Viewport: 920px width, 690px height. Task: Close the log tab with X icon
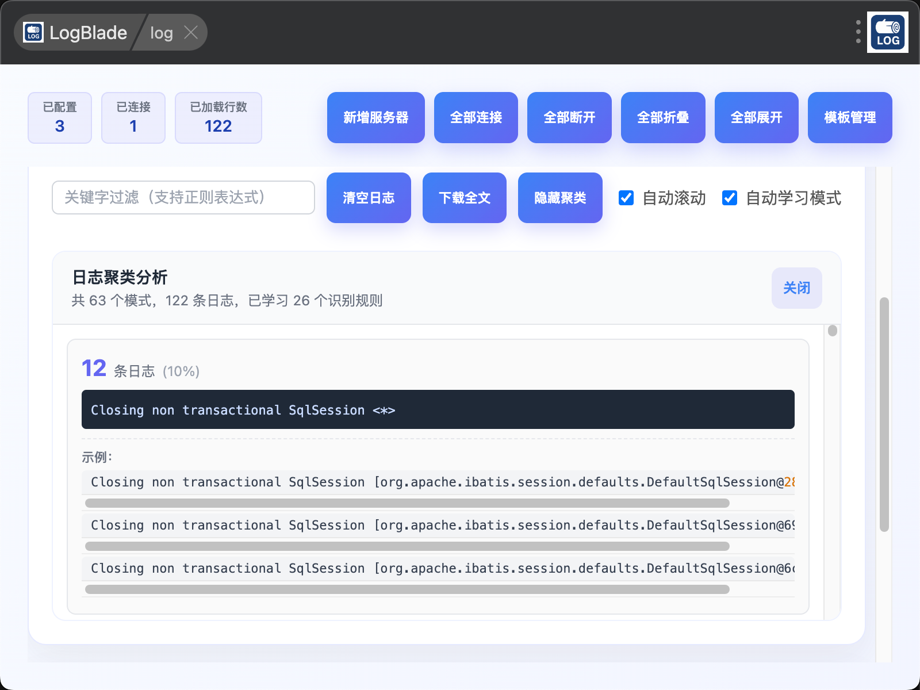click(191, 33)
